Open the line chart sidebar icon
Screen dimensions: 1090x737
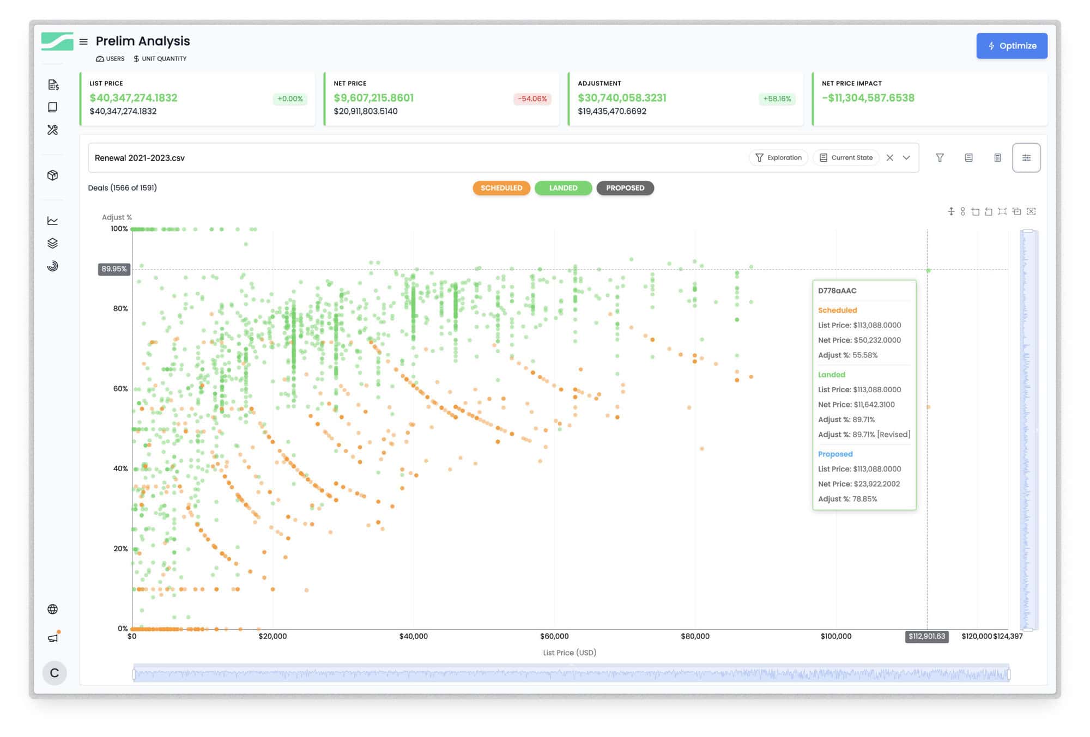(x=53, y=221)
